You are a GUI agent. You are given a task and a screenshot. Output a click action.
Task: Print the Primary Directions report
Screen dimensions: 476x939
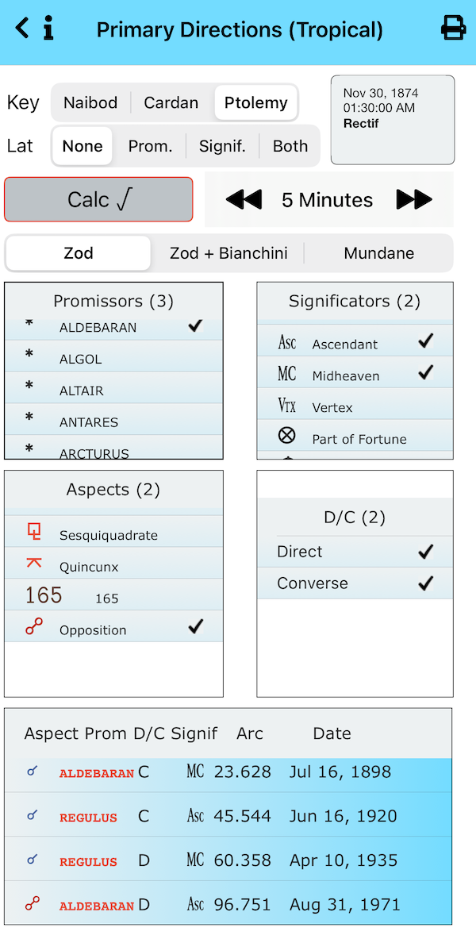point(453,29)
